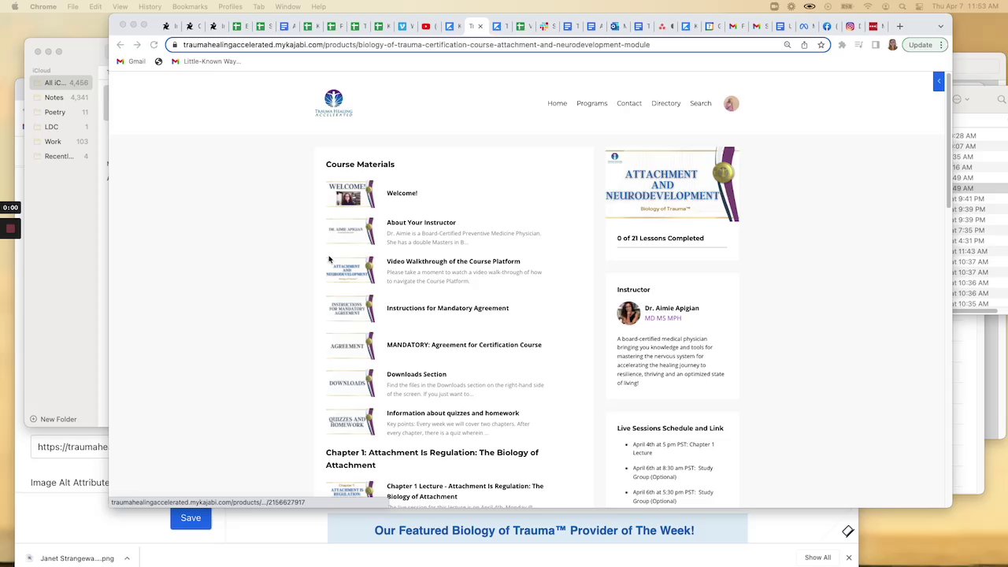The width and height of the screenshot is (1008, 567).
Task: Open the Welcome! lesson
Action: tap(402, 193)
